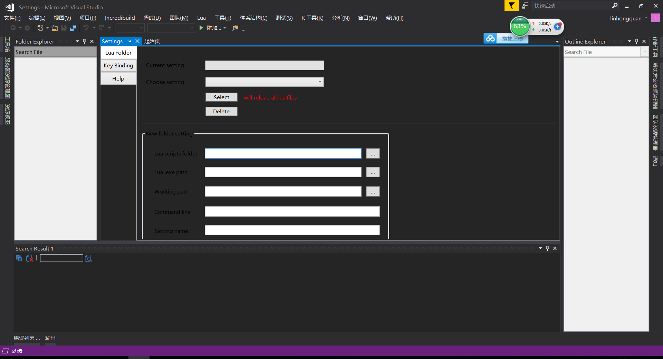The image size is (663, 359).
Task: Expand the Choose setting combo box
Action: pyautogui.click(x=320, y=82)
